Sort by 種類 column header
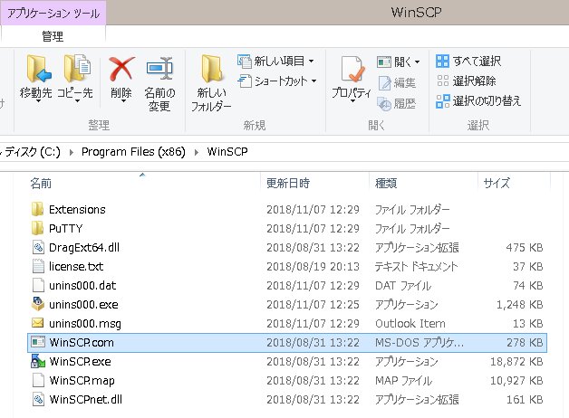The width and height of the screenshot is (569, 418). click(386, 184)
